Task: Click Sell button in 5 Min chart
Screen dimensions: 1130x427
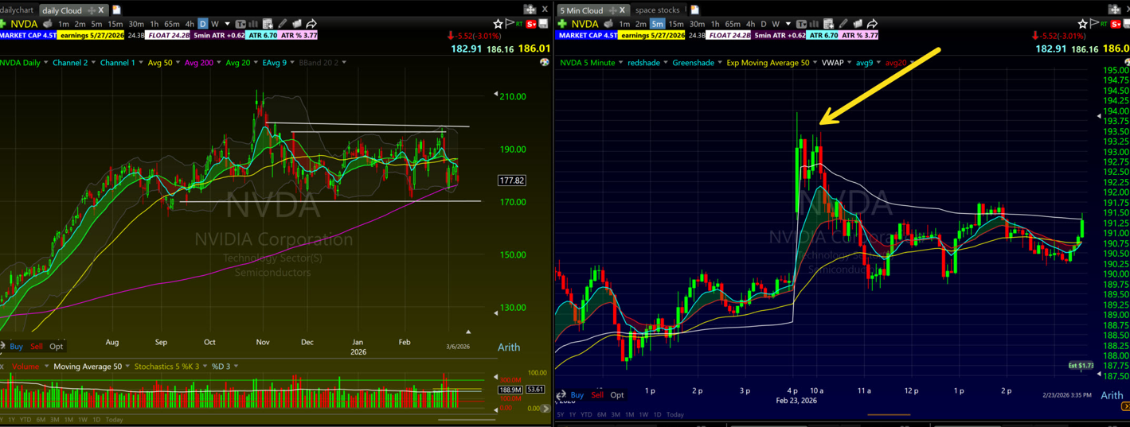Action: click(x=597, y=395)
